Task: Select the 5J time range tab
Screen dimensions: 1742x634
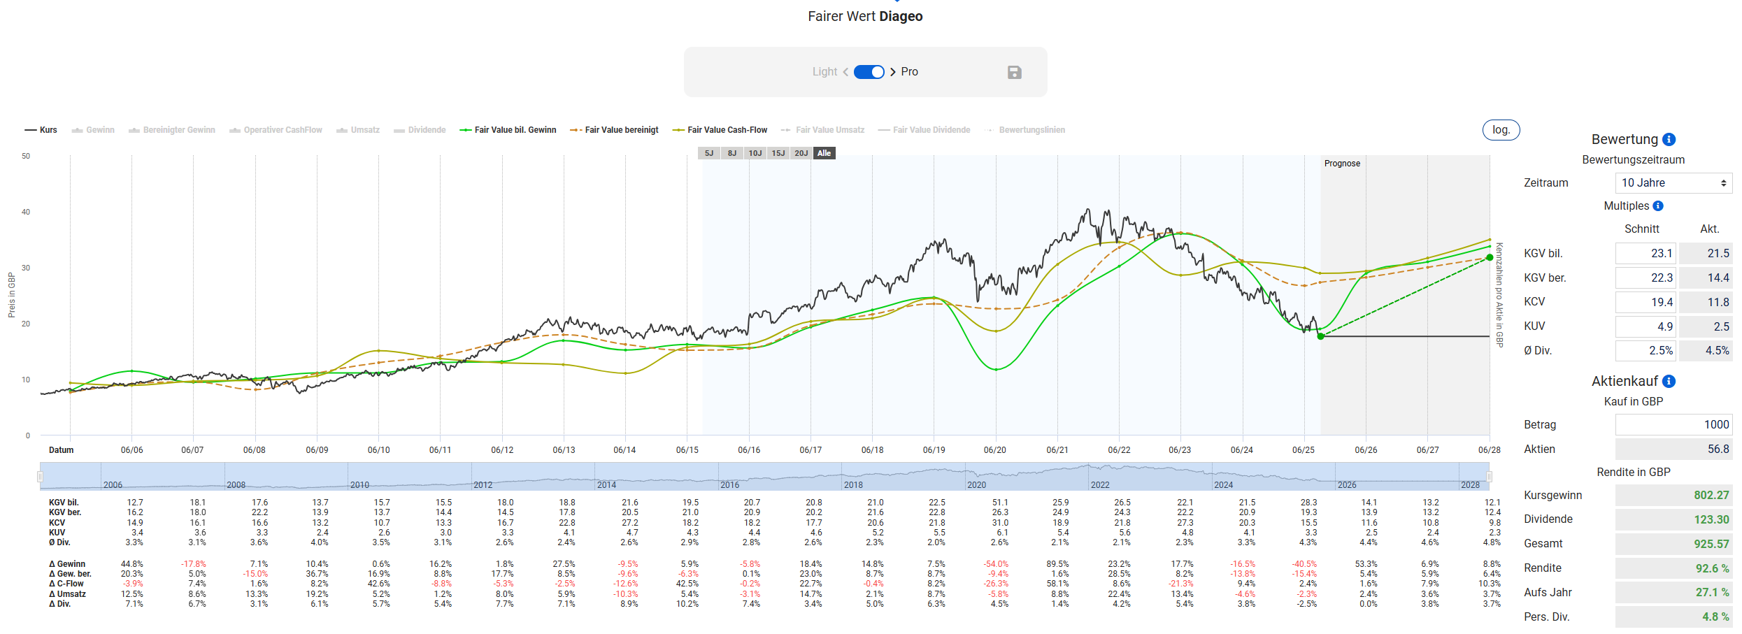Action: click(x=709, y=153)
